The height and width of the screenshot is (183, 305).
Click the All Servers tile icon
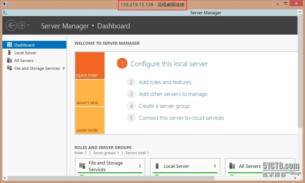[232, 166]
